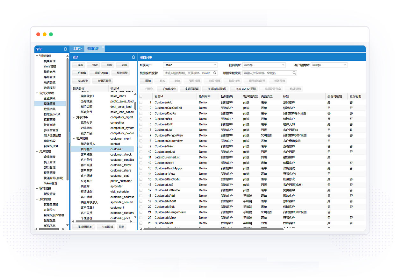This screenshot has height=280, width=395.
Task: Check the box for row CustomerPerigonView
Action: click(141, 135)
